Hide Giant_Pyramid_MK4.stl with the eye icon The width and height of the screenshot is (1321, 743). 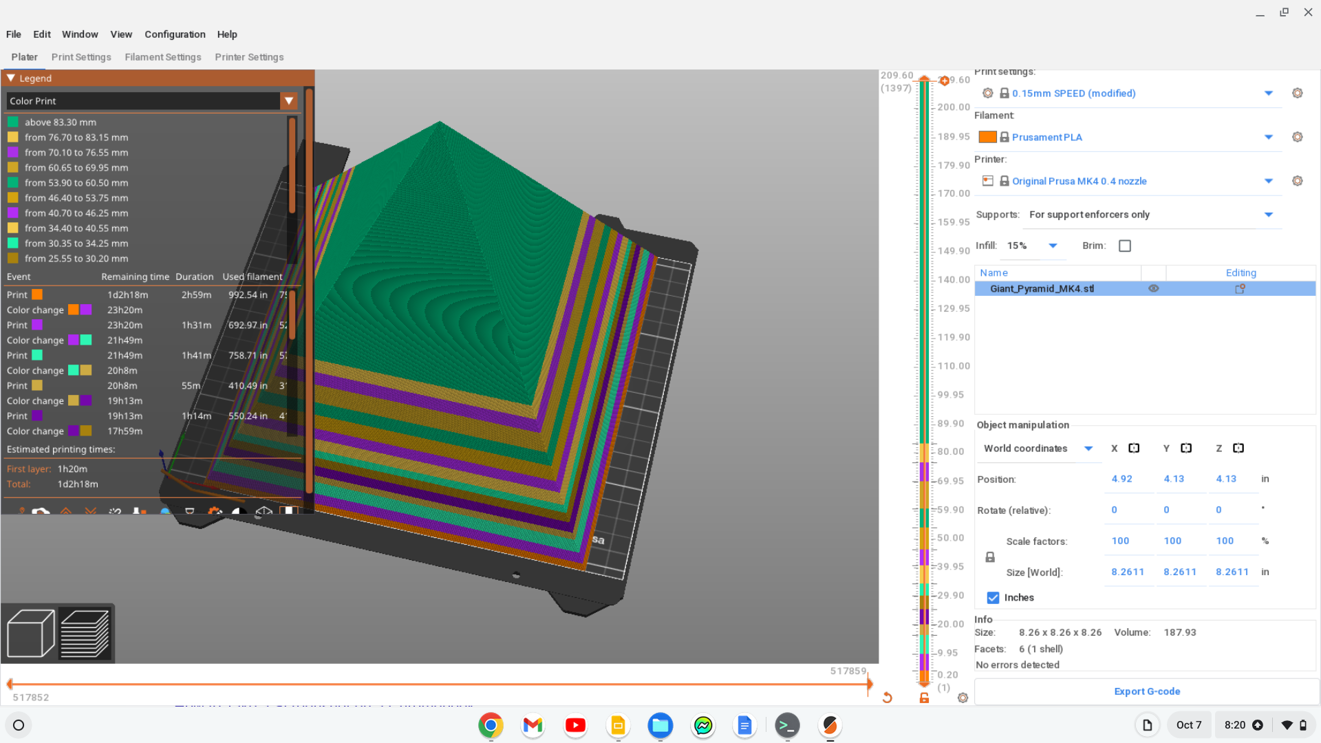[1154, 289]
